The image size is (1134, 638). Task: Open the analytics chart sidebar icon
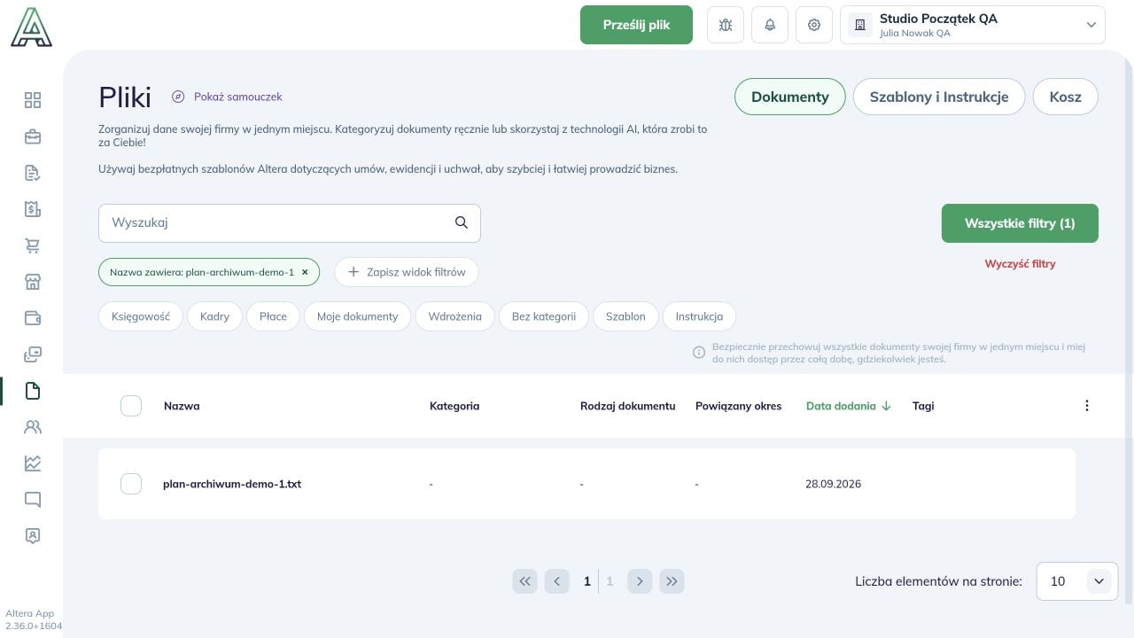pyautogui.click(x=33, y=463)
